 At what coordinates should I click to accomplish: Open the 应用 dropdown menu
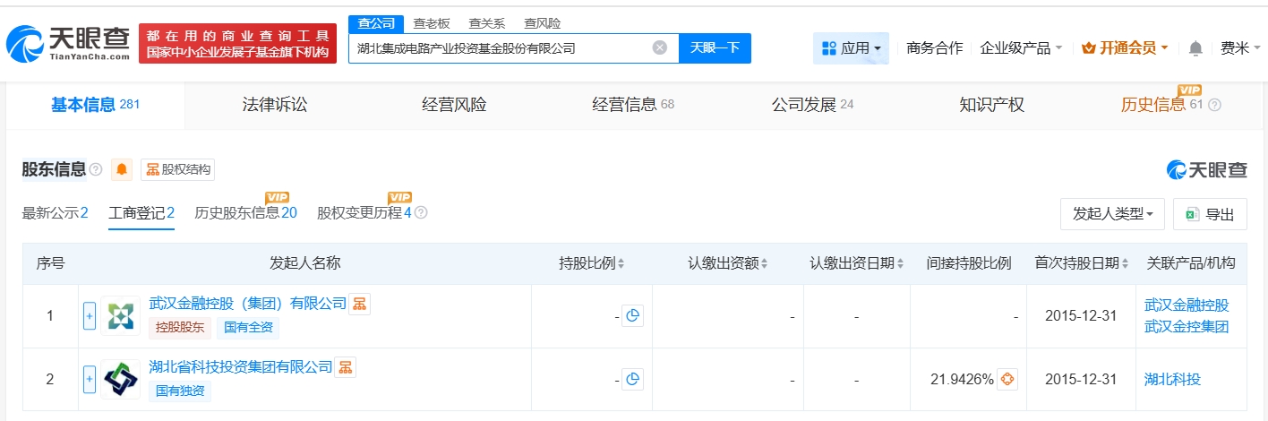(x=851, y=48)
